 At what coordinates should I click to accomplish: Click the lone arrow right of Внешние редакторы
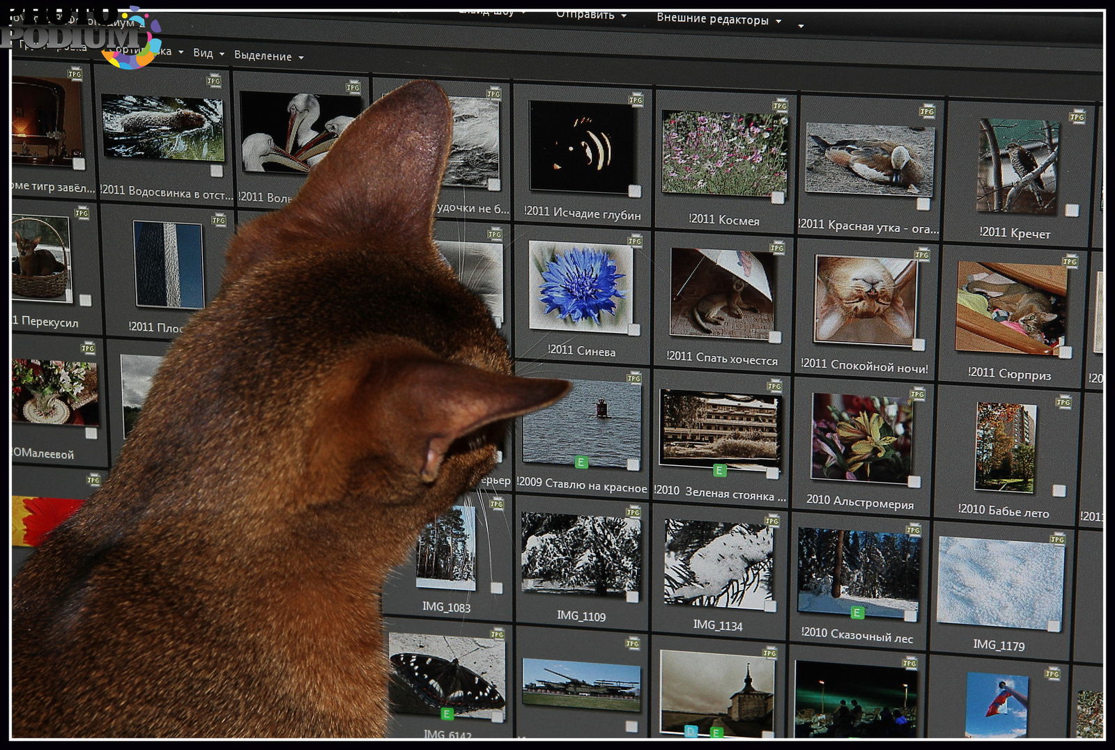click(801, 26)
